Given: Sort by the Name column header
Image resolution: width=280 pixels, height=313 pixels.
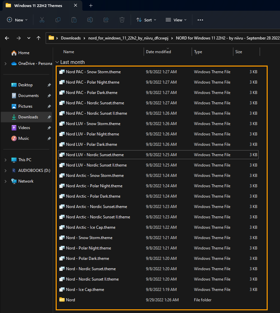Looking at the screenshot, I should 69,52.
